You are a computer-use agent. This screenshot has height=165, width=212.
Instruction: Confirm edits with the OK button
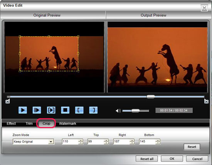tap(172, 159)
